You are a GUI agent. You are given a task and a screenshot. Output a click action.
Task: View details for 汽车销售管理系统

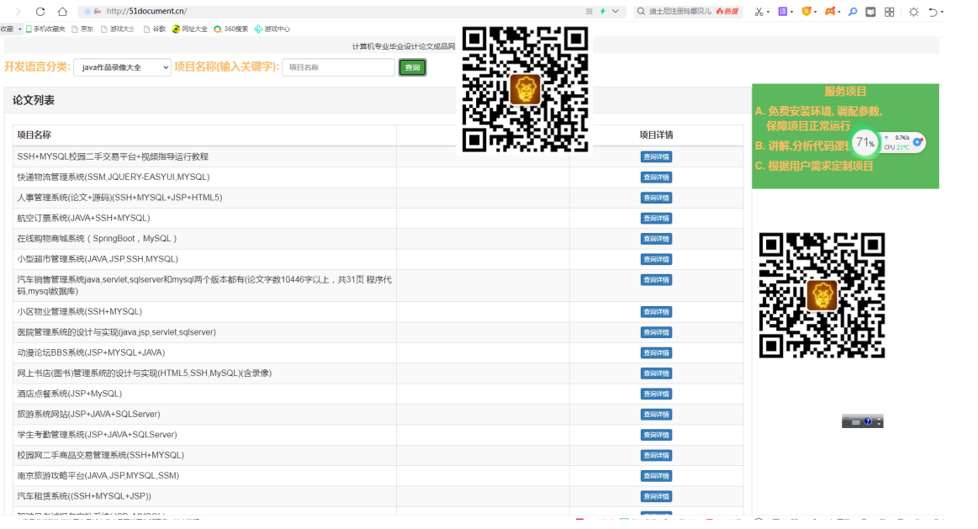656,280
